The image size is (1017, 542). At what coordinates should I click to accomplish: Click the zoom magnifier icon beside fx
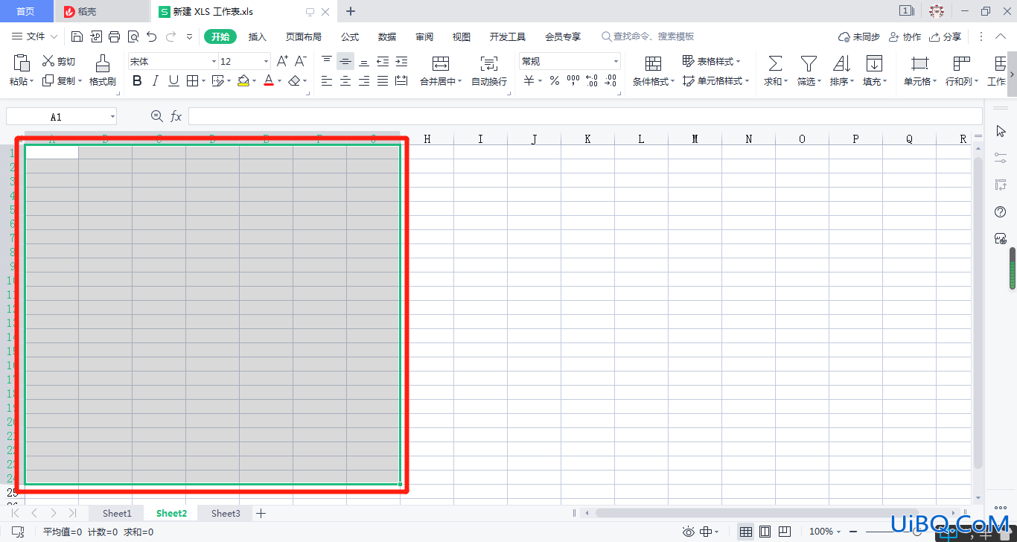point(156,116)
